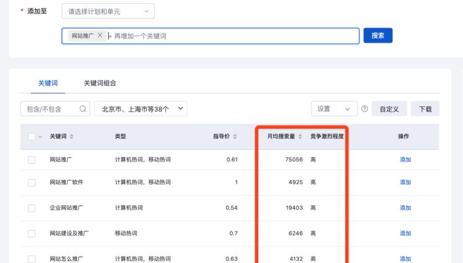Switch to the 关键词 tab
Image resolution: width=463 pixels, height=263 pixels.
click(x=48, y=83)
